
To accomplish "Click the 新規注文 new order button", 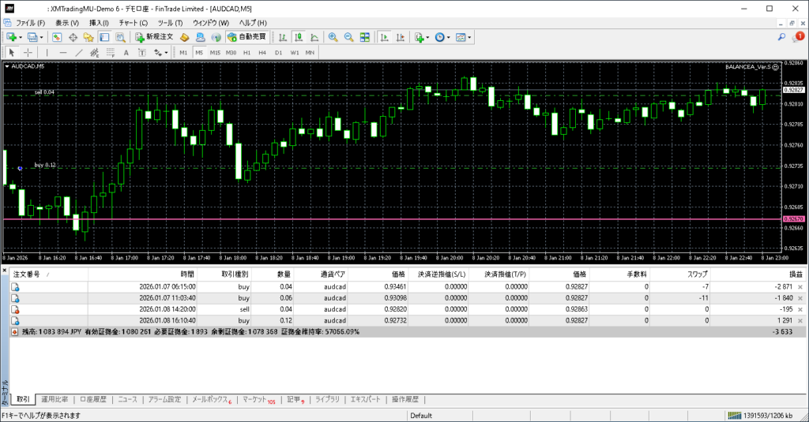I will pos(154,37).
